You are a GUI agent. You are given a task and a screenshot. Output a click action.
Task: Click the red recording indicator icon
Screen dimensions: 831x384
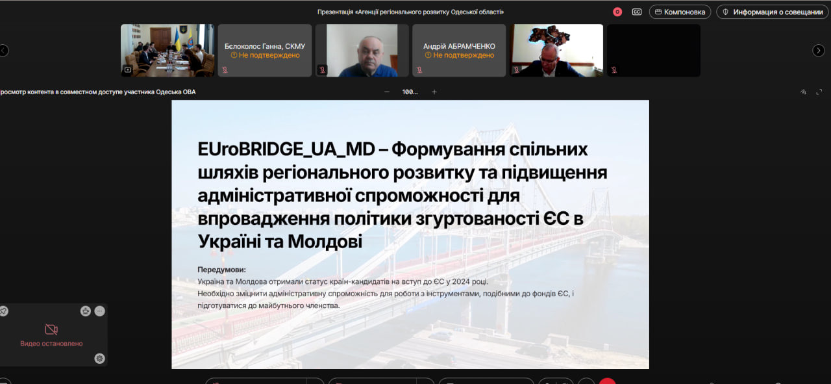[617, 12]
